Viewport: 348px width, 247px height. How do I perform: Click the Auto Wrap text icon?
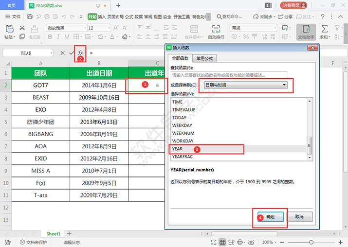216,29
